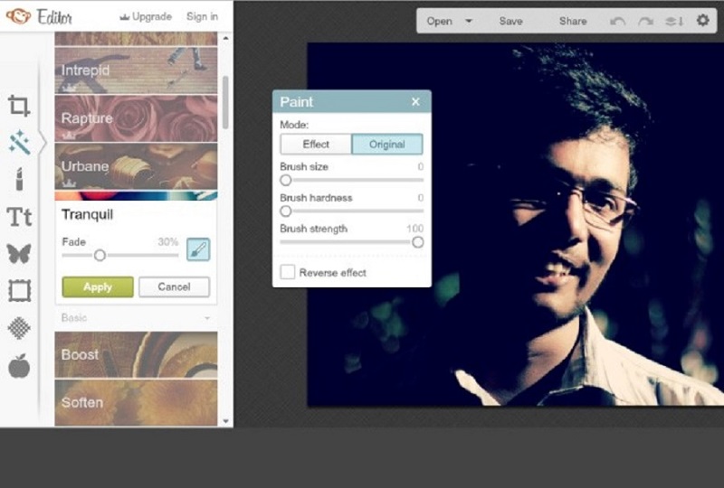Switch paint mode to Original
This screenshot has height=488, width=724.
click(x=387, y=145)
